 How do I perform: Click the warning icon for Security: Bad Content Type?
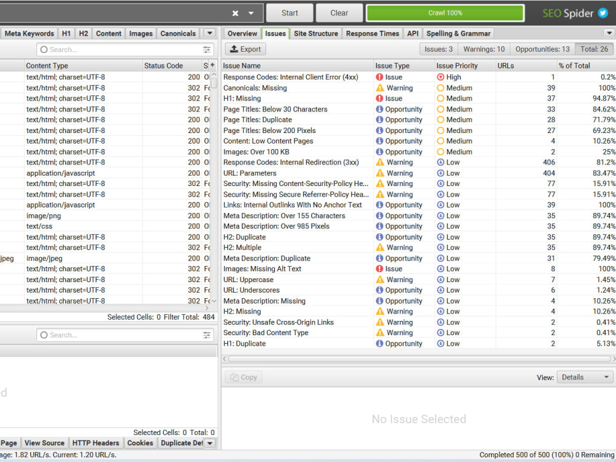(x=380, y=333)
